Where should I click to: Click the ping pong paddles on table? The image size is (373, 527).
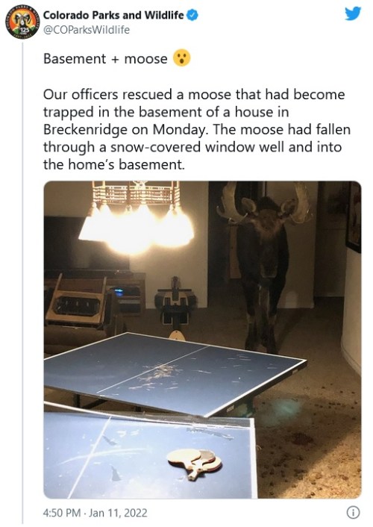tap(194, 464)
